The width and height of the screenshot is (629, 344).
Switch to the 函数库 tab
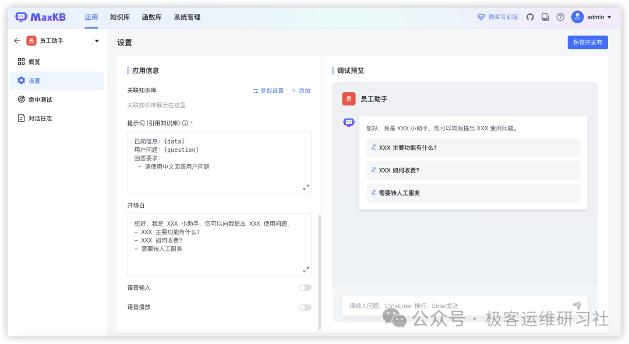pyautogui.click(x=152, y=17)
